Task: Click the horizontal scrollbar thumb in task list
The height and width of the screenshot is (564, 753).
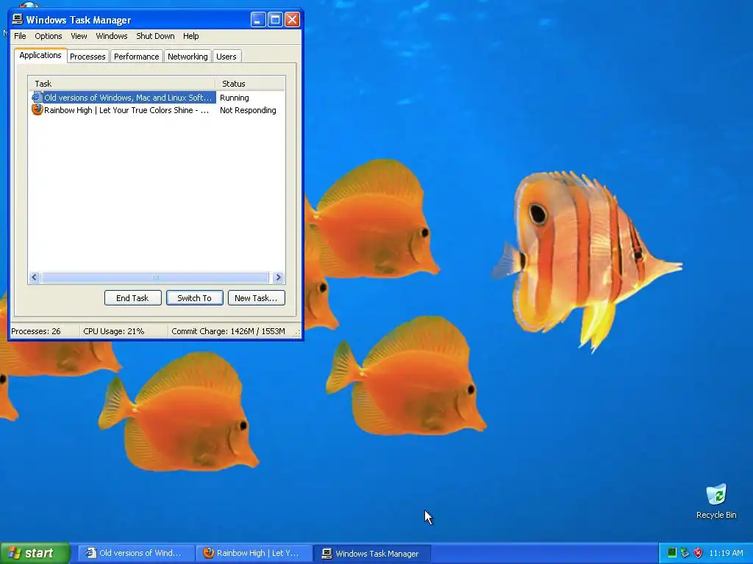Action: (x=155, y=277)
